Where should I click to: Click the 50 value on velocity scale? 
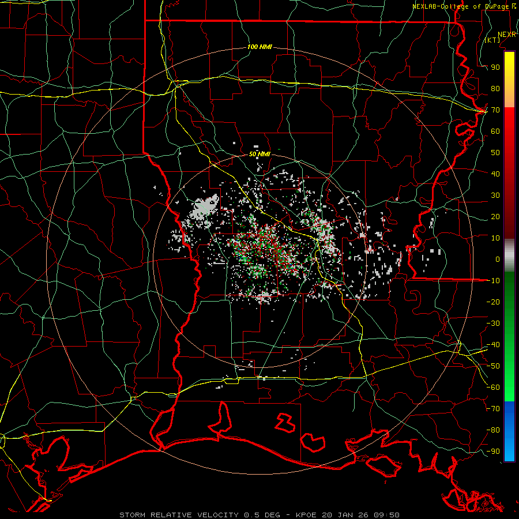coord(495,153)
